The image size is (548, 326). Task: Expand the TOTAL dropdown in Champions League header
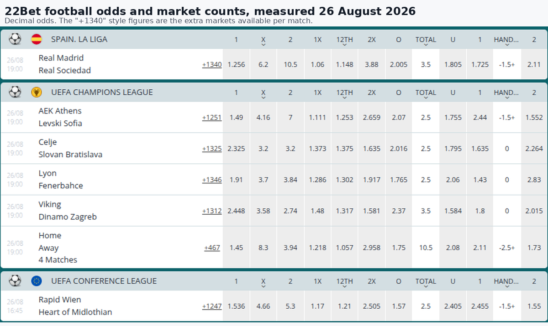click(426, 98)
